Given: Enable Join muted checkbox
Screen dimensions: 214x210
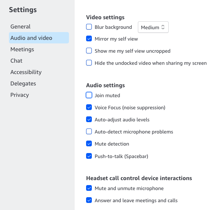Looking at the screenshot, I should coord(89,95).
